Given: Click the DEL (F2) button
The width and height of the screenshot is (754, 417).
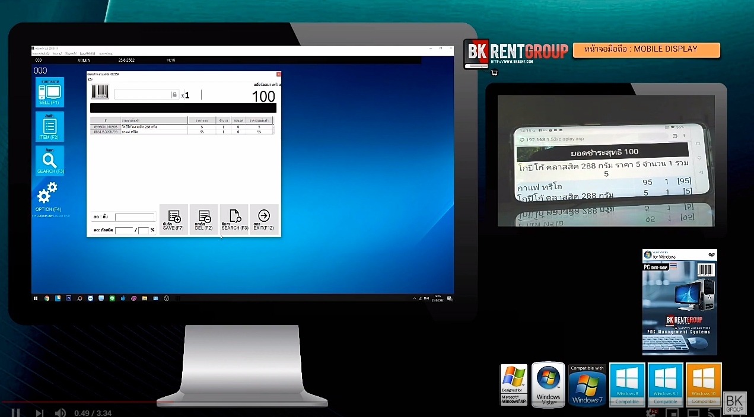Looking at the screenshot, I should click(203, 219).
